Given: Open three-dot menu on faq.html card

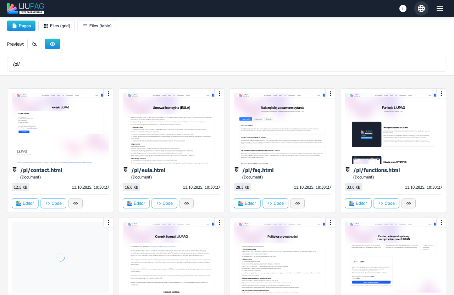Looking at the screenshot, I should point(331,94).
